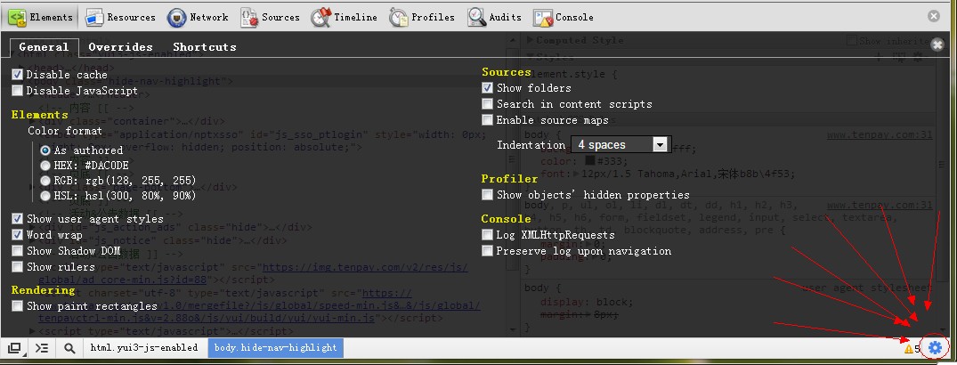
Task: Click the dock/undock window icon
Action: (14, 348)
